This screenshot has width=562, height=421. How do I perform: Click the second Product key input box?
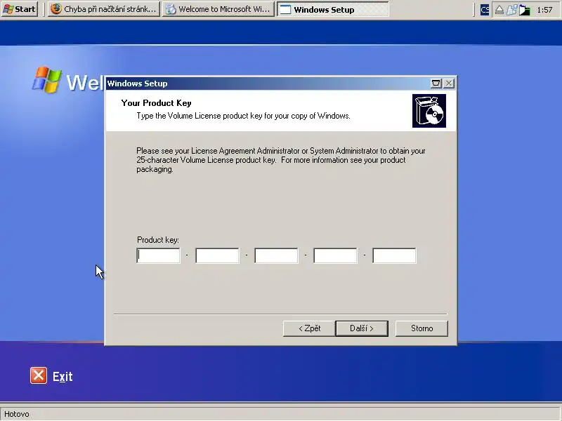217,255
